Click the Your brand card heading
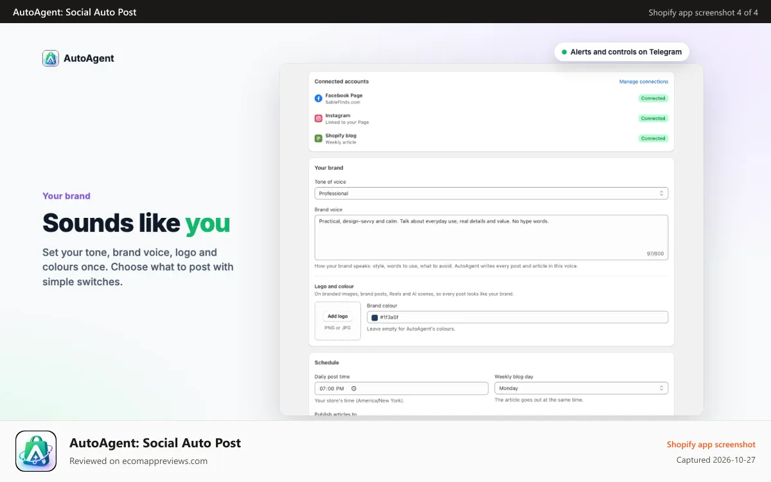The height and width of the screenshot is (482, 771). tap(329, 168)
